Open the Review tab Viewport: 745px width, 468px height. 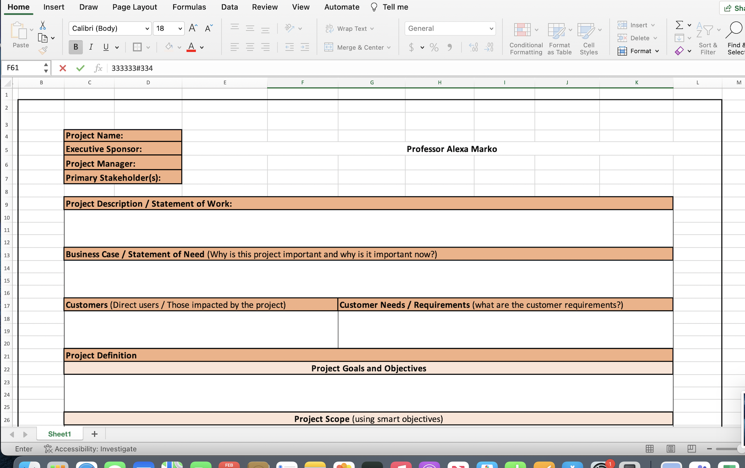pyautogui.click(x=265, y=7)
